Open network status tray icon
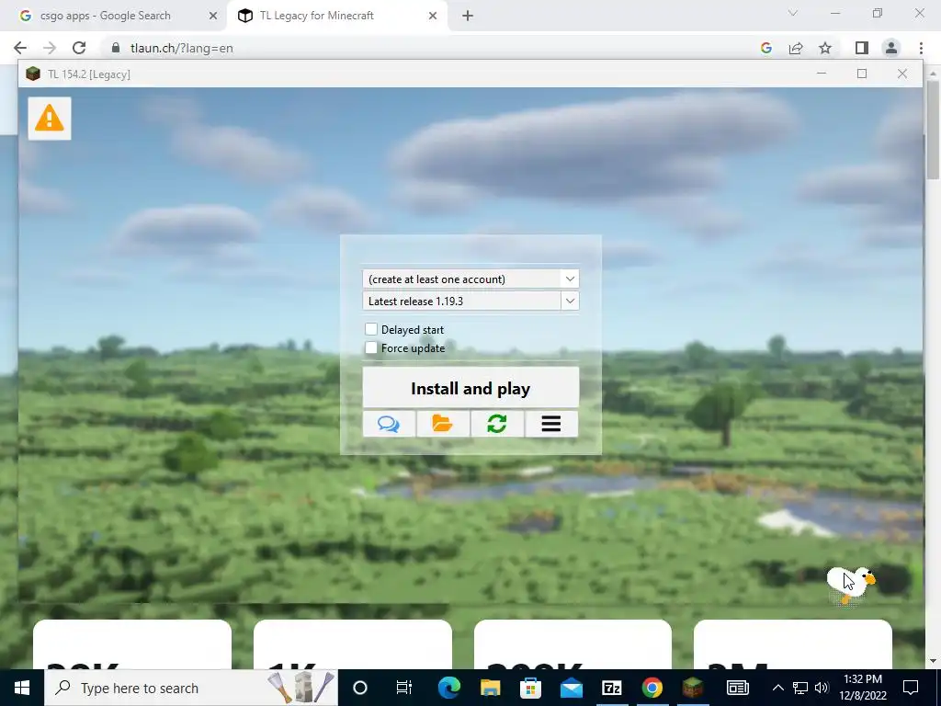 [800, 688]
